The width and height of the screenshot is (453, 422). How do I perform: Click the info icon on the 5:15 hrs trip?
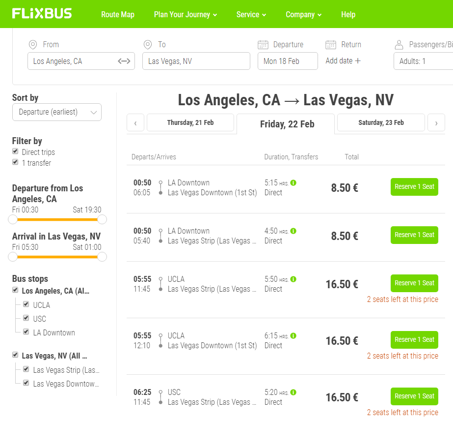[293, 183]
